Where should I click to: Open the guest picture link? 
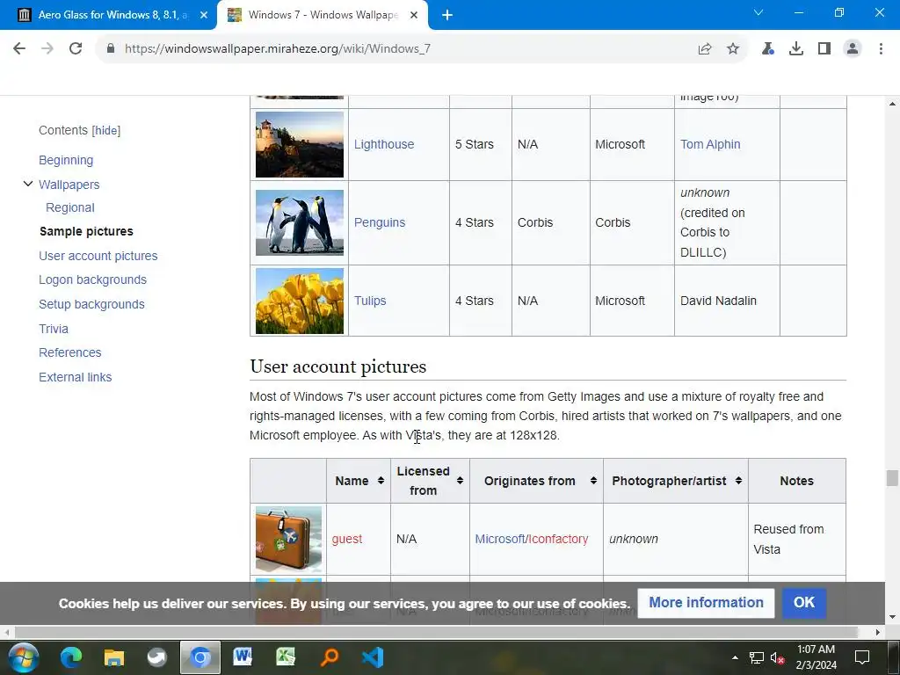pos(347,539)
